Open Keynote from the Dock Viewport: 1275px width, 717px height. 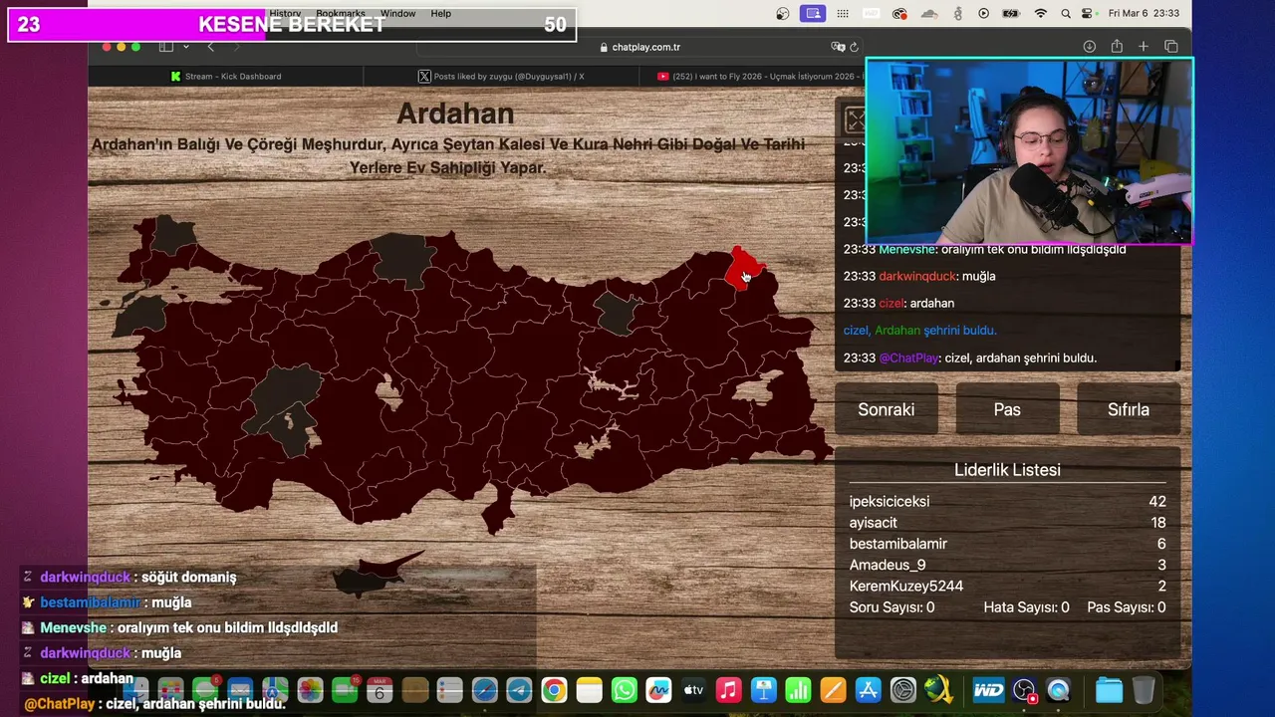click(x=763, y=690)
